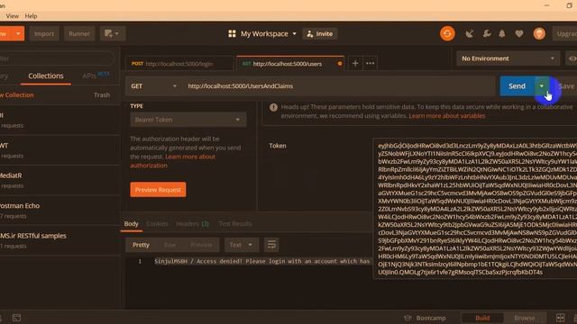Click the Upgrade button
The image size is (577, 324).
pos(565,34)
